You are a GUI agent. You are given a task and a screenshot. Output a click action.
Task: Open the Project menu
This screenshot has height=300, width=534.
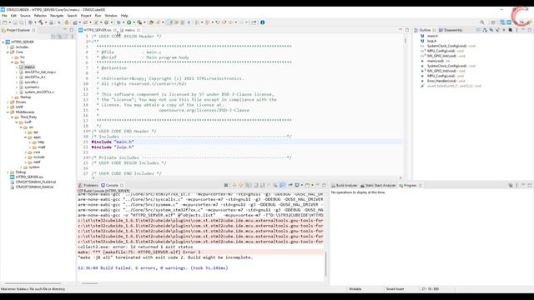[x=86, y=16]
